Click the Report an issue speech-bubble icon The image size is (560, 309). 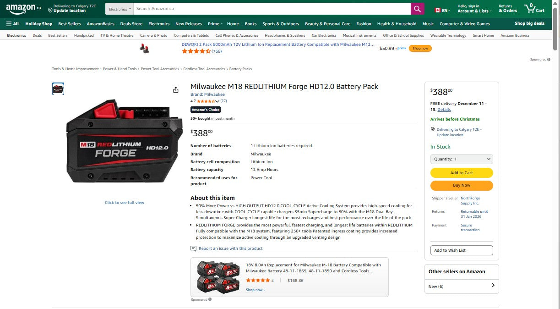(x=193, y=248)
